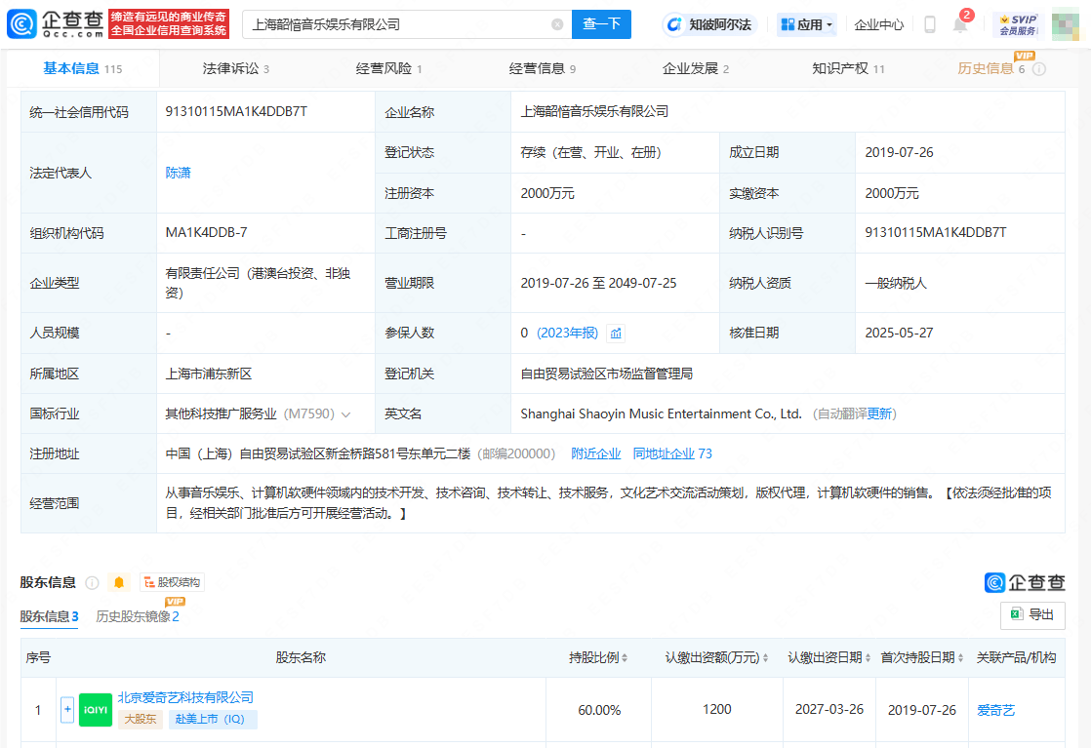This screenshot has width=1091, height=748.
Task: Switch to the 知识产权 tab
Action: coord(847,68)
